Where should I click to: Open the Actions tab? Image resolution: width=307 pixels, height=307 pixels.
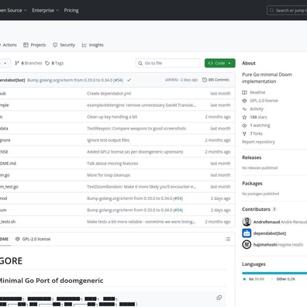point(9,45)
